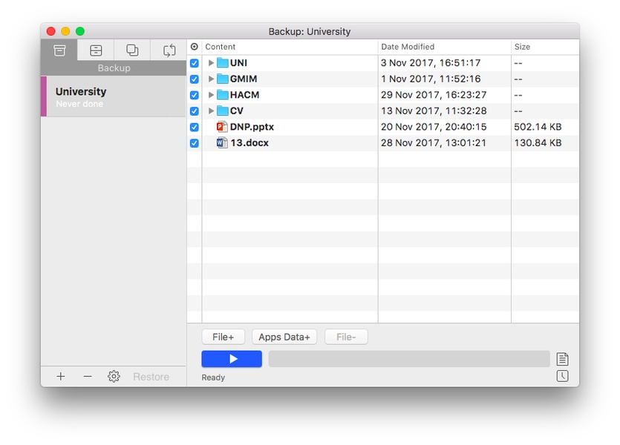Switch to the Archive drawer tab icon
This screenshot has height=445, width=620.
click(96, 50)
